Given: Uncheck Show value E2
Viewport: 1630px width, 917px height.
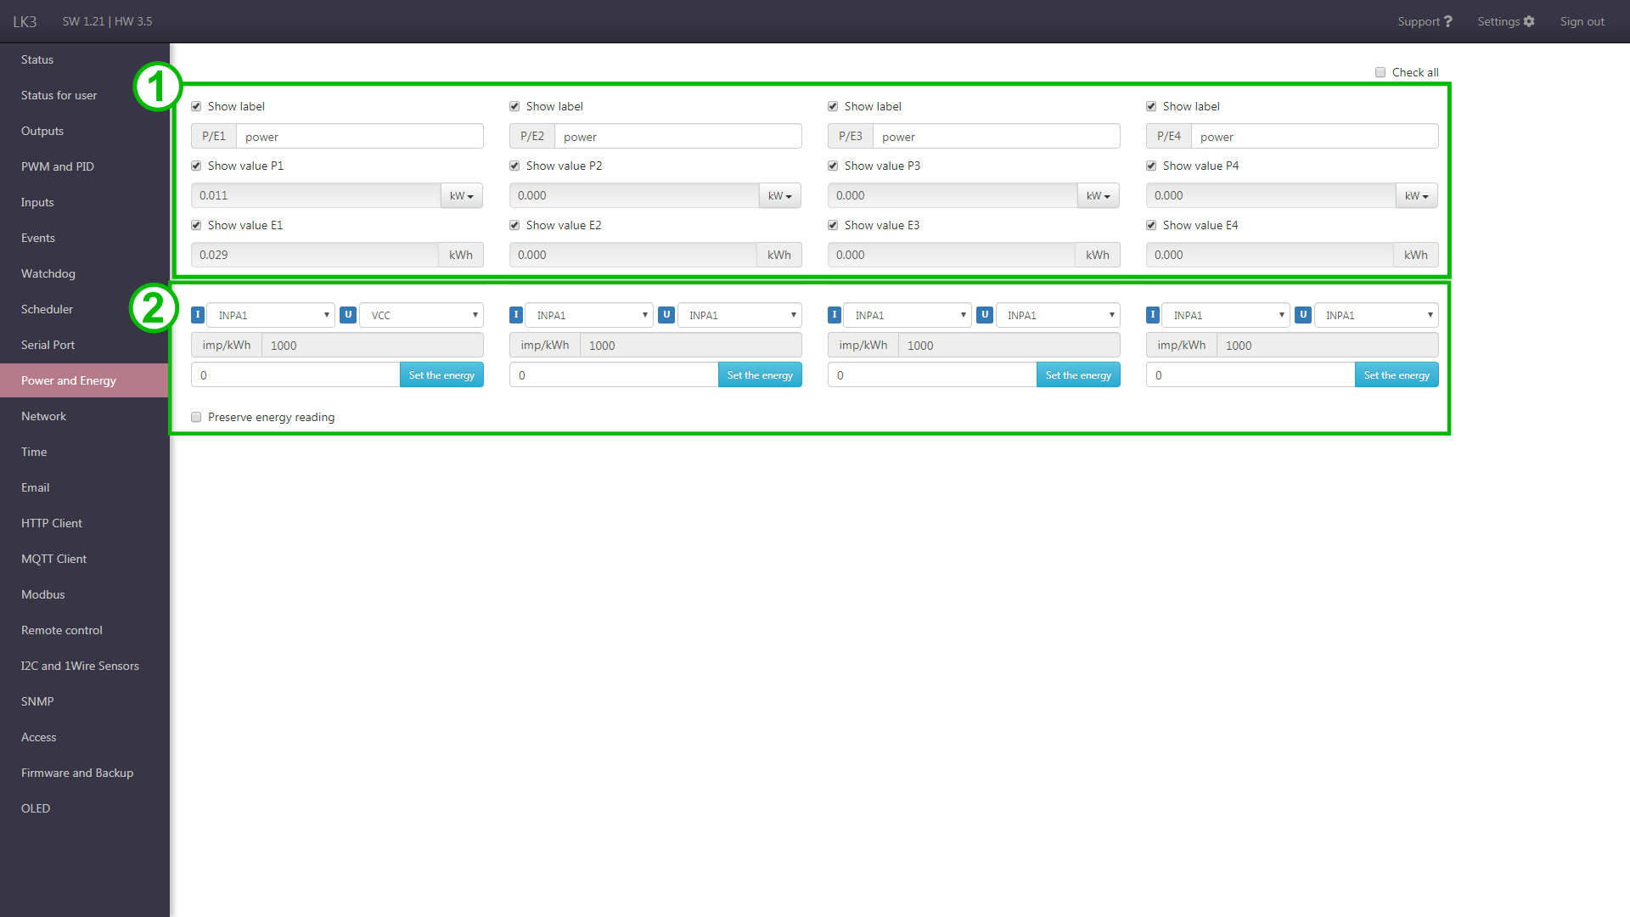Looking at the screenshot, I should (514, 225).
